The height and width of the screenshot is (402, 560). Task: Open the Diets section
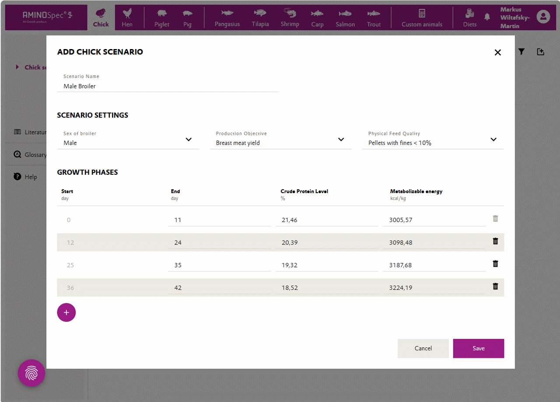470,18
